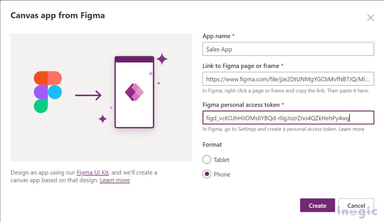Click Learn more about canvas apps

(x=115, y=180)
